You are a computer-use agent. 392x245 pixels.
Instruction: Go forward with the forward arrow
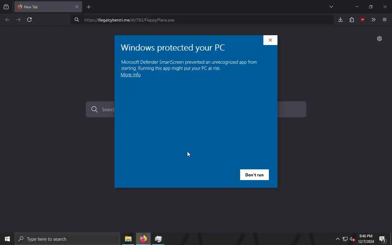click(x=18, y=20)
